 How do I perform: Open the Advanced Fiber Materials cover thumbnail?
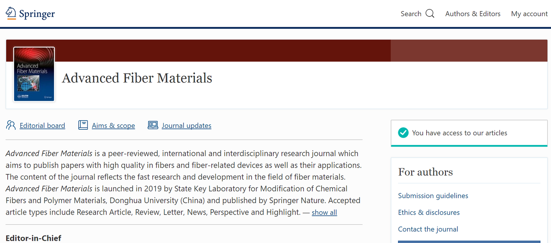point(34,74)
